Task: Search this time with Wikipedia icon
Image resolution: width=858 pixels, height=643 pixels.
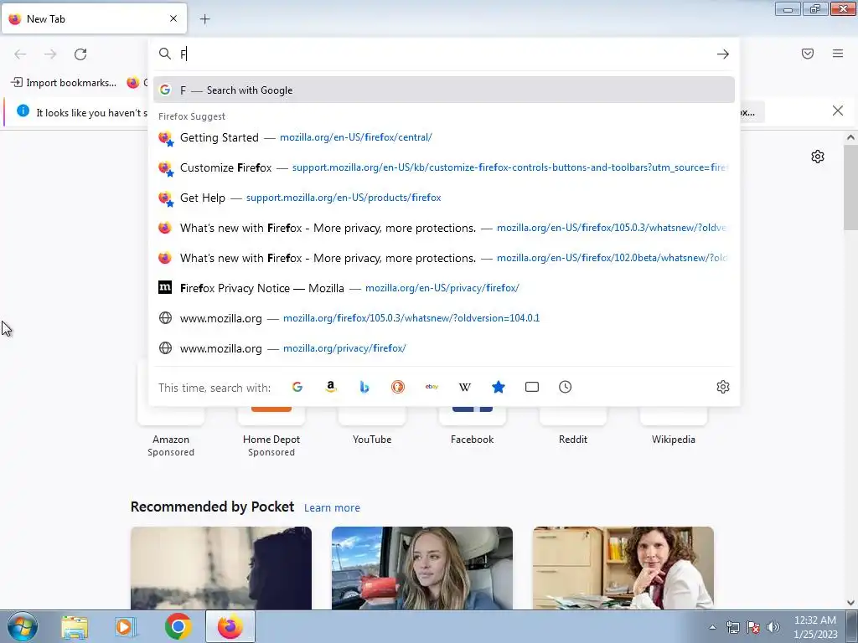Action: pyautogui.click(x=464, y=387)
